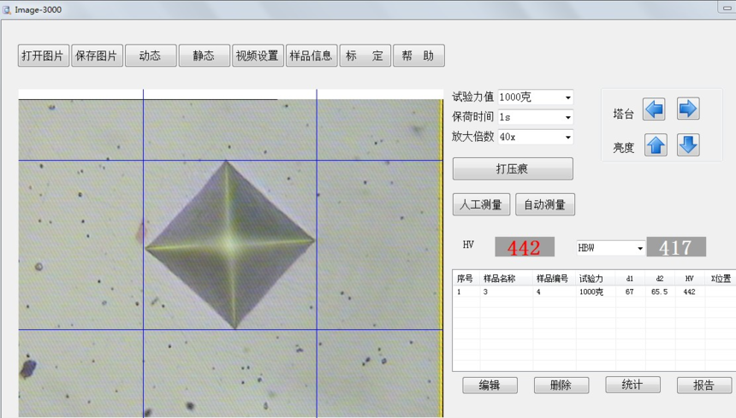
Task: Switch to 动态 live mode
Action: pyautogui.click(x=150, y=56)
